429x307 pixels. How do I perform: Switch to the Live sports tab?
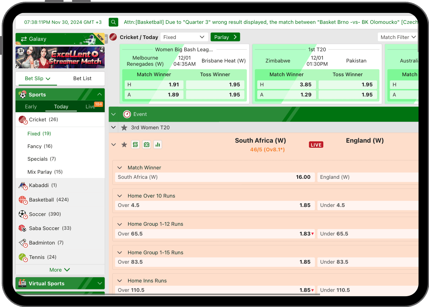tap(91, 107)
